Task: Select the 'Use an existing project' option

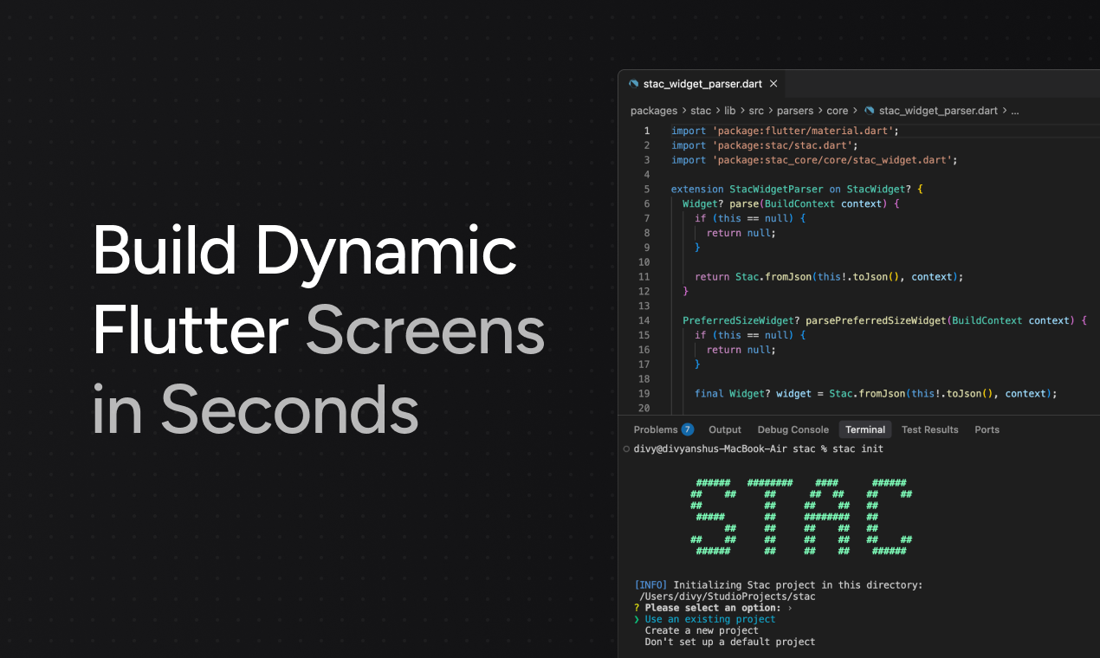Action: coord(709,619)
